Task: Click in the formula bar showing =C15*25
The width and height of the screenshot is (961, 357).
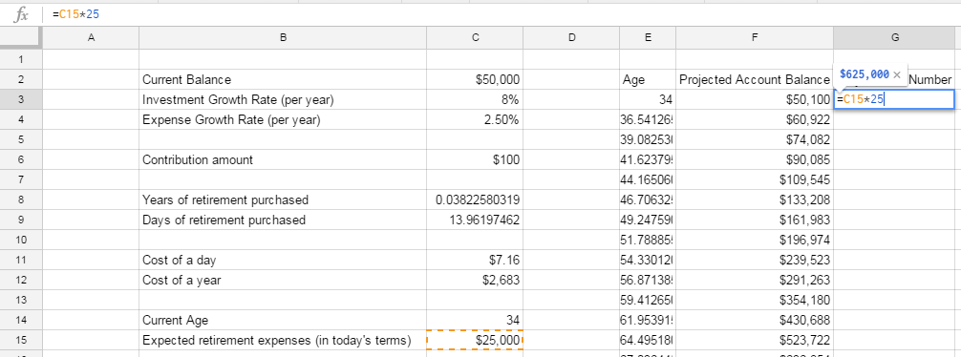Action: 502,14
